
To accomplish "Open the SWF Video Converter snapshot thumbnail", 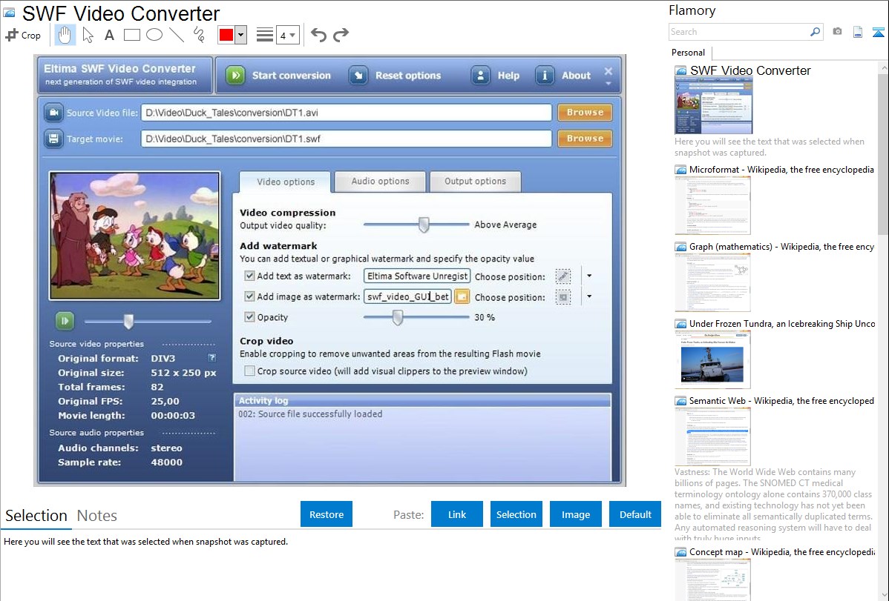I will pos(714,106).
